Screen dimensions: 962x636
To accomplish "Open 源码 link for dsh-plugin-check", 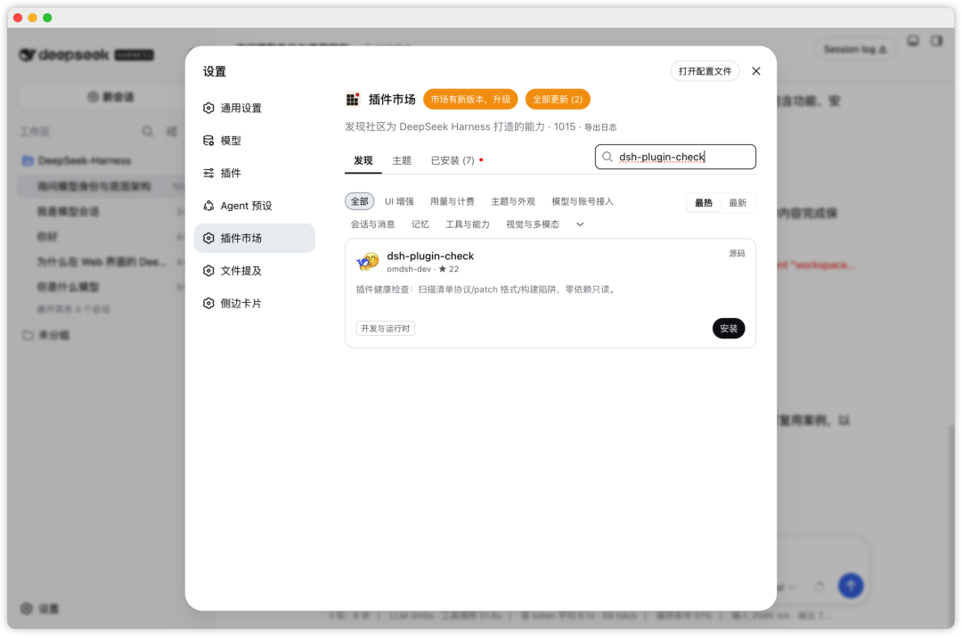I will pyautogui.click(x=737, y=254).
